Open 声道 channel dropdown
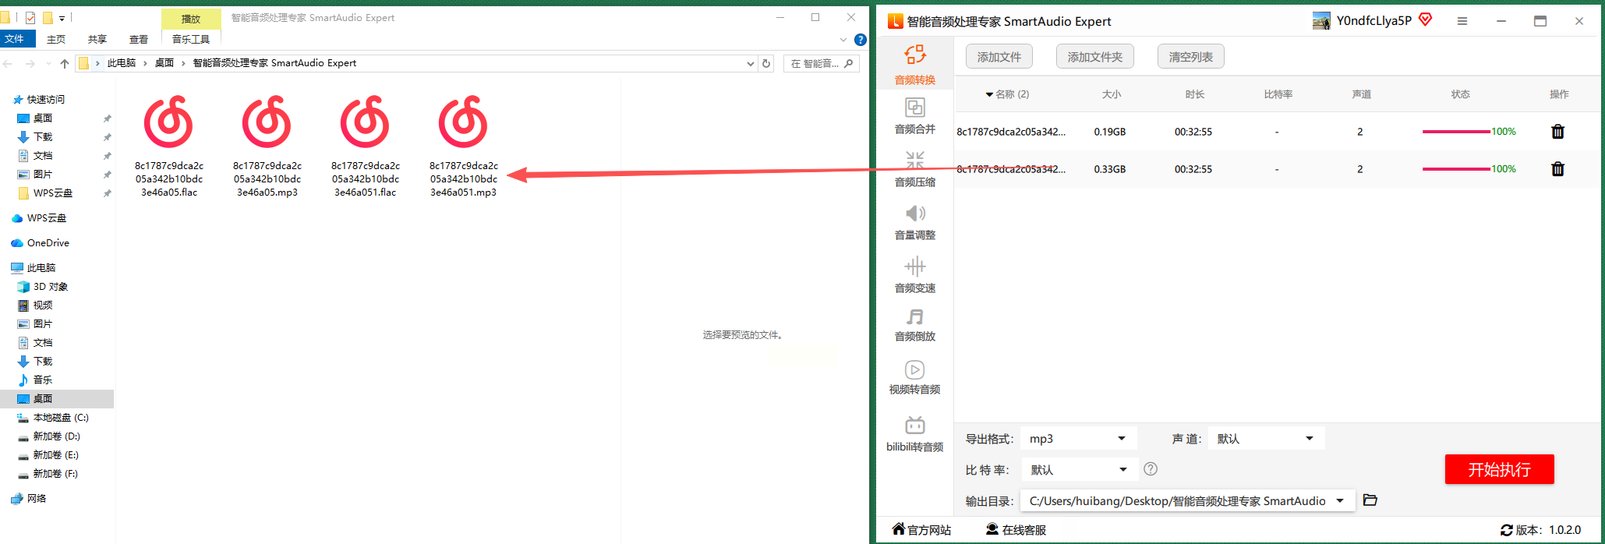 [x=1266, y=439]
